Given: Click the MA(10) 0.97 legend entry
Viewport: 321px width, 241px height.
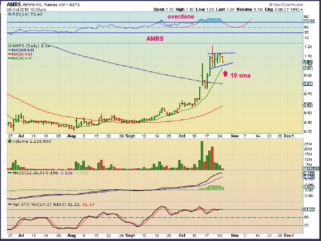Looking at the screenshot, I should [x=18, y=58].
